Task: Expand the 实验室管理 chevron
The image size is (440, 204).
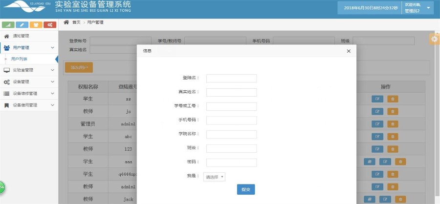Action: [52, 70]
